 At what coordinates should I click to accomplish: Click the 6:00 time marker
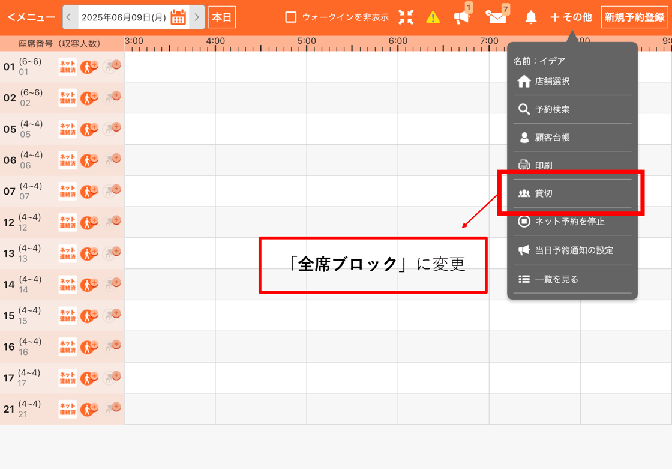click(398, 41)
